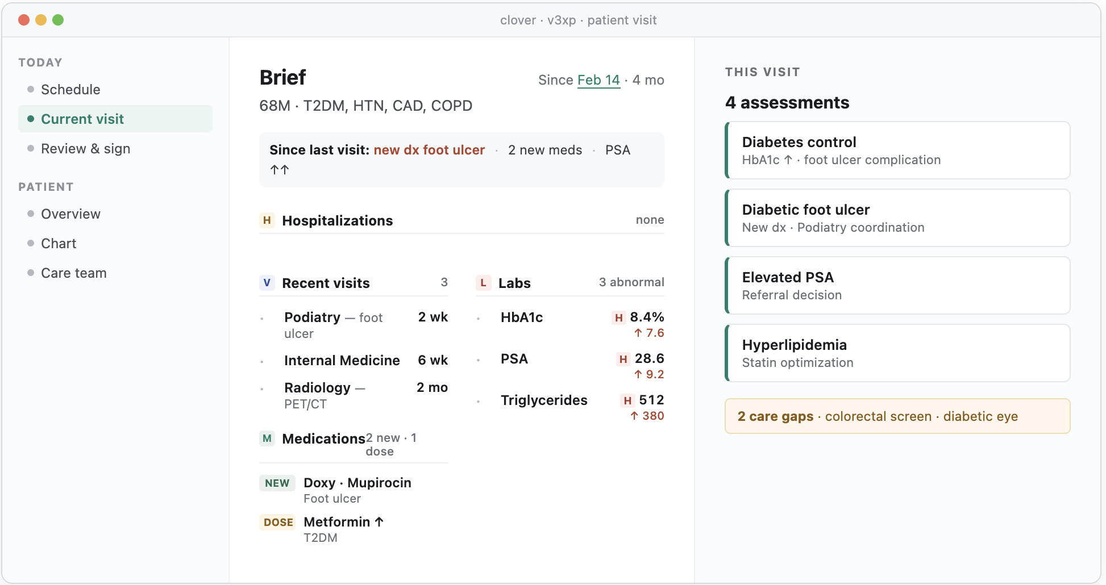Screen dimensions: 1106x585
Task: Click the previous HbA1c value 7.6
Action: [x=649, y=333]
